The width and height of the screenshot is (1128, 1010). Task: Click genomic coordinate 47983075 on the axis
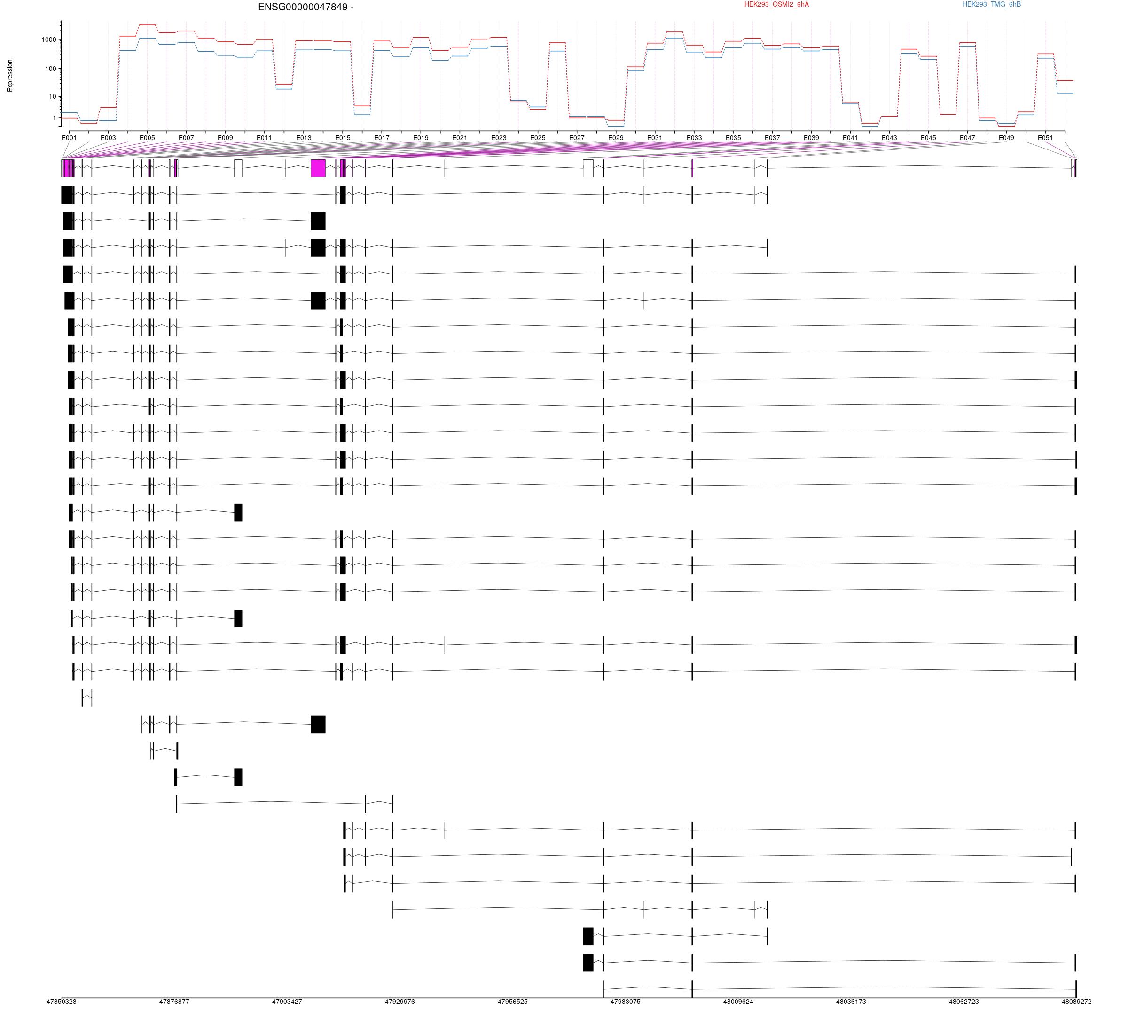(x=625, y=1002)
